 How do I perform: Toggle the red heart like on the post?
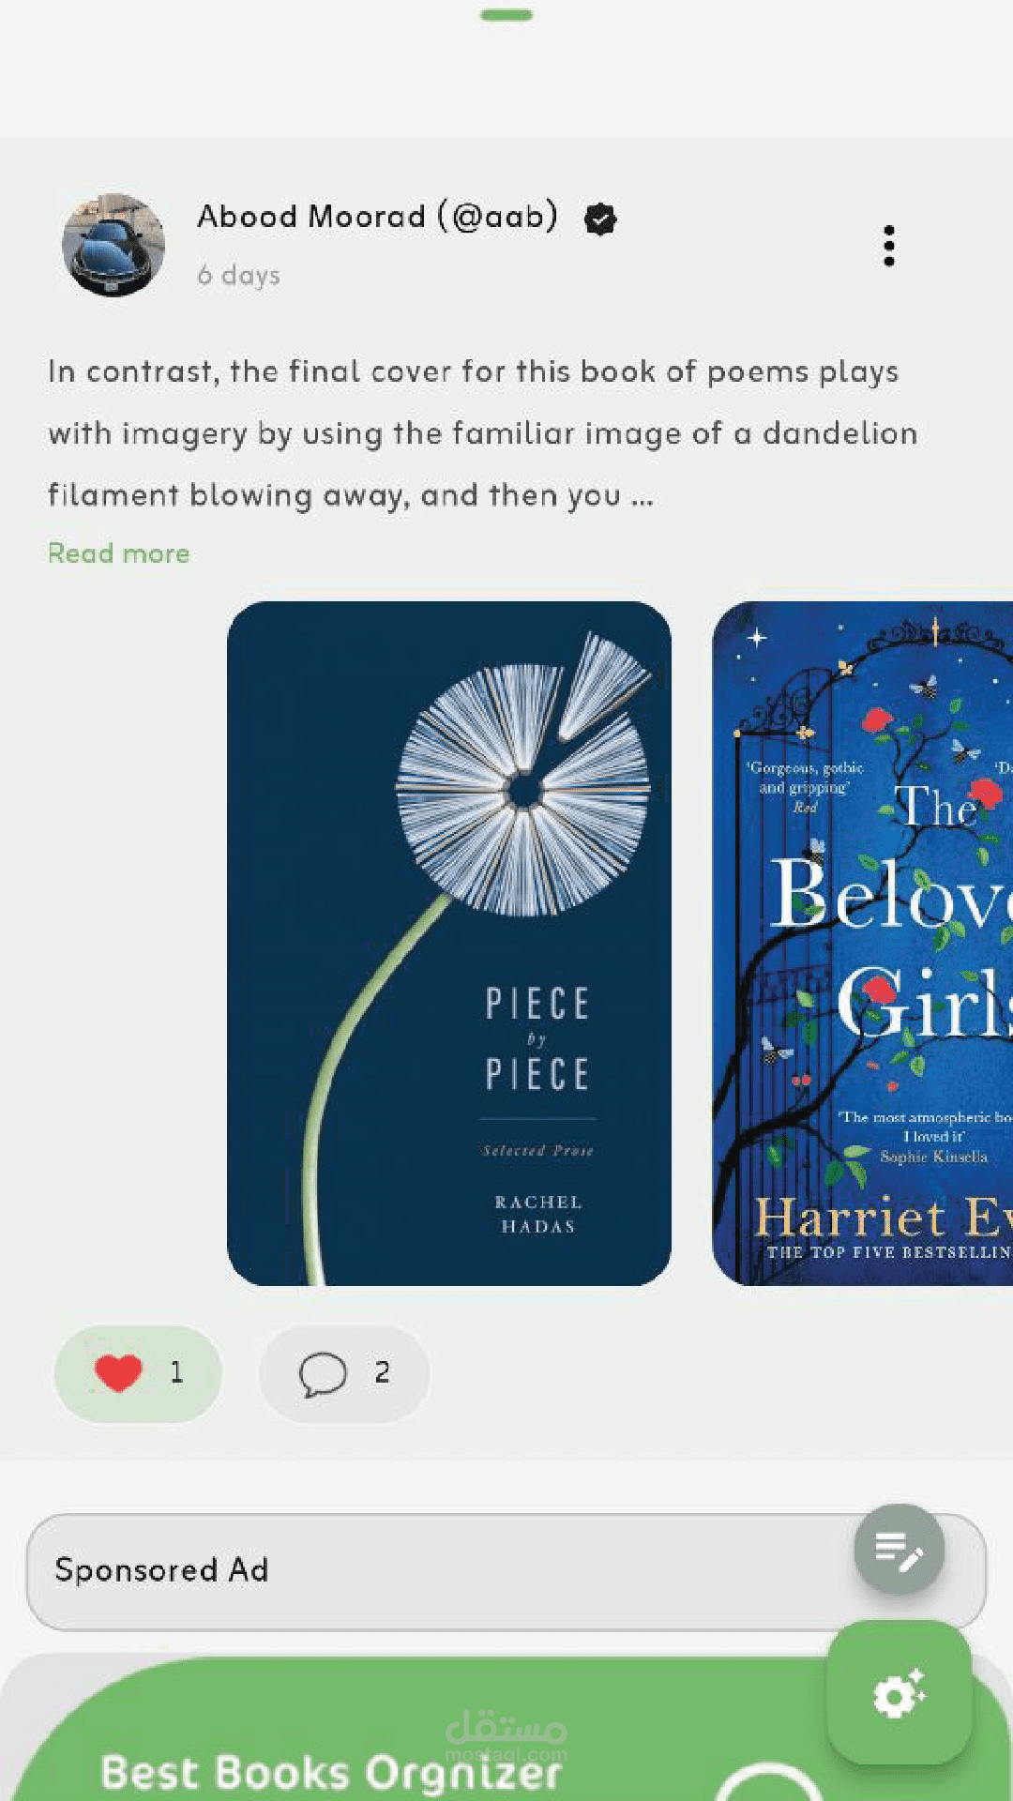click(x=118, y=1373)
